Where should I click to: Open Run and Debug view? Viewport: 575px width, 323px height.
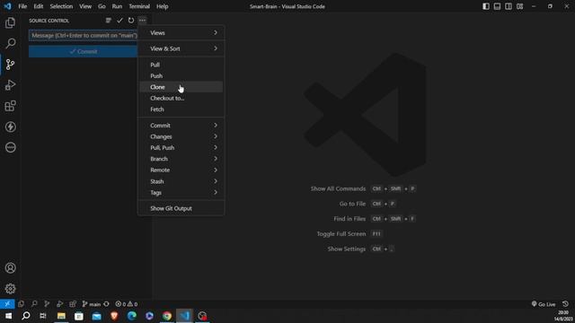pos(10,85)
